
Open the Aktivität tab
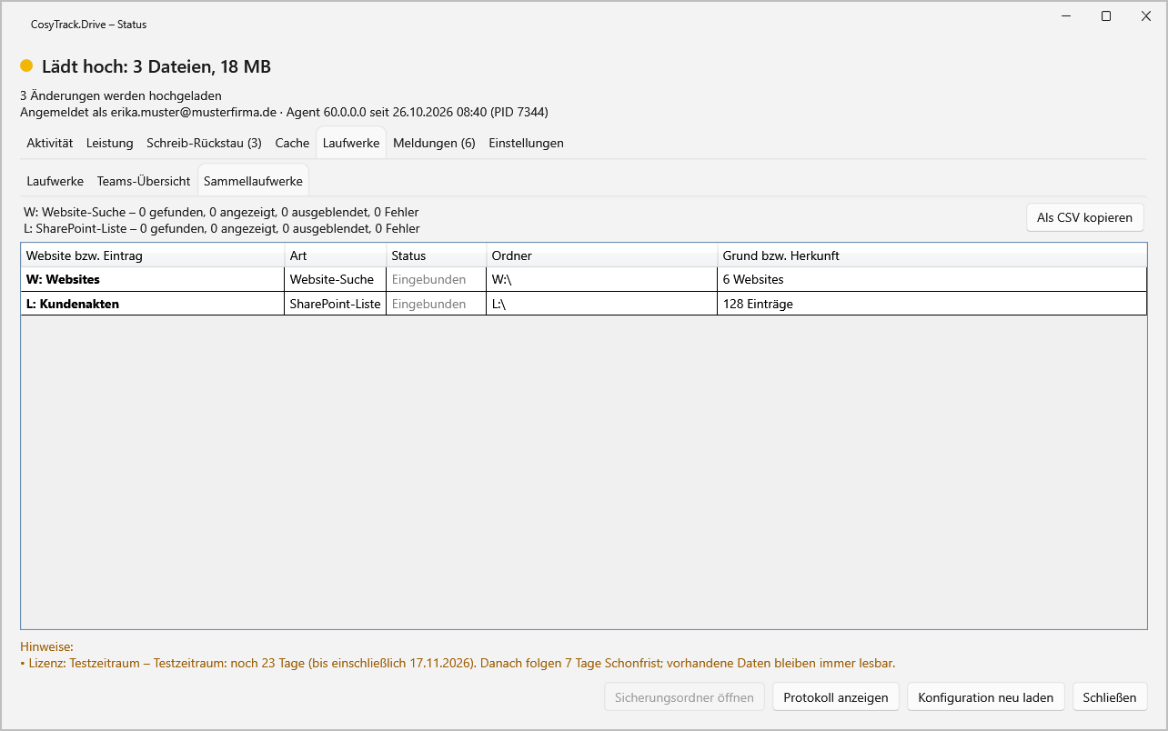(x=50, y=143)
